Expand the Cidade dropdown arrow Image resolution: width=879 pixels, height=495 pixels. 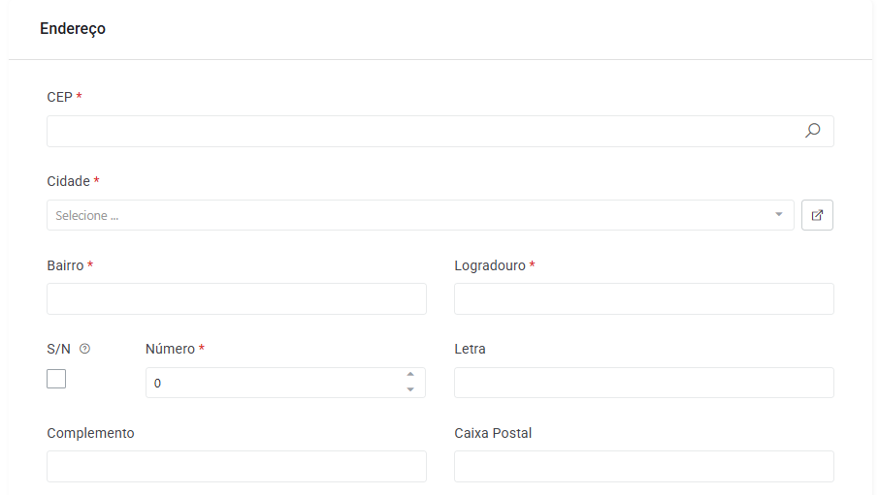pos(779,215)
